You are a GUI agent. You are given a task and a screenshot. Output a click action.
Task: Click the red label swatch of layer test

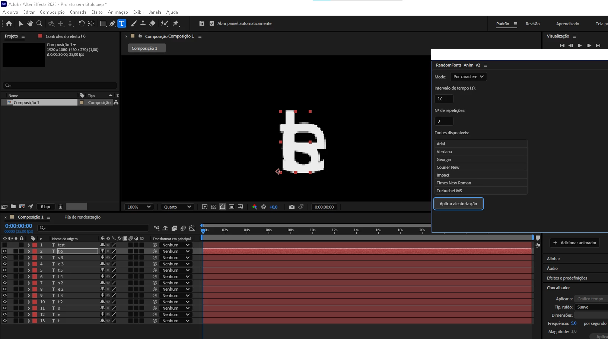point(35,245)
